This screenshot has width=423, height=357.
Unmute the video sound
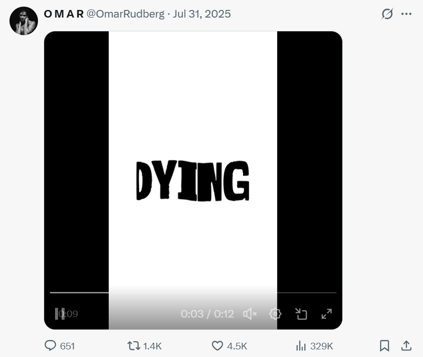tap(250, 314)
